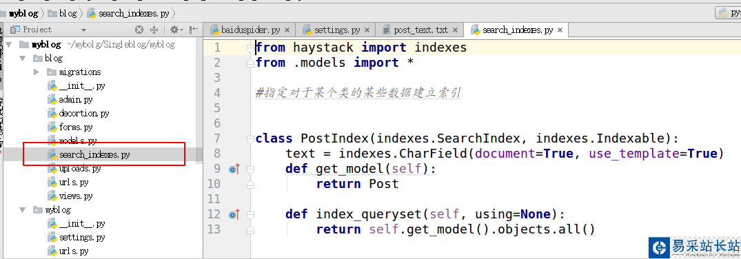741x259 pixels.
Task: Collapse the blog folder in the tree
Action: [x=22, y=58]
